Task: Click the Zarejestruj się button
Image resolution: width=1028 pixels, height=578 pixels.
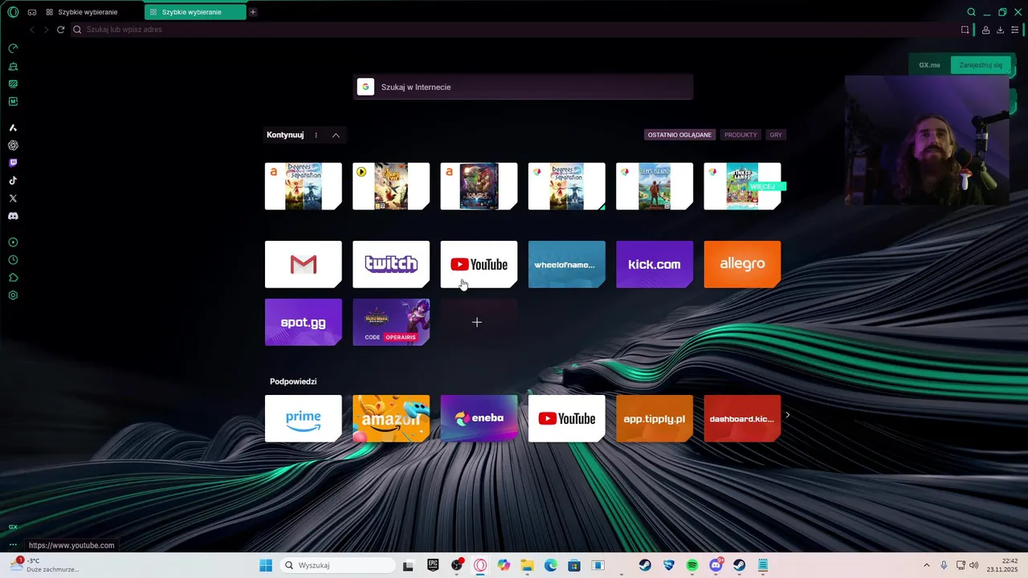Action: pyautogui.click(x=981, y=65)
